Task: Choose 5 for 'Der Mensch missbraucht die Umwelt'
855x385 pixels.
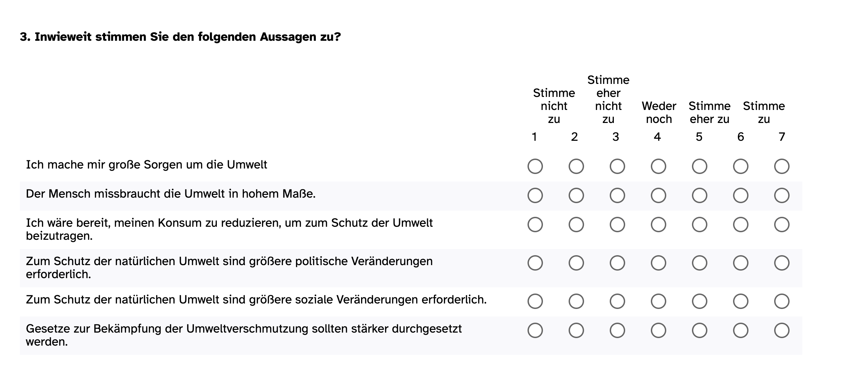Action: [x=699, y=196]
